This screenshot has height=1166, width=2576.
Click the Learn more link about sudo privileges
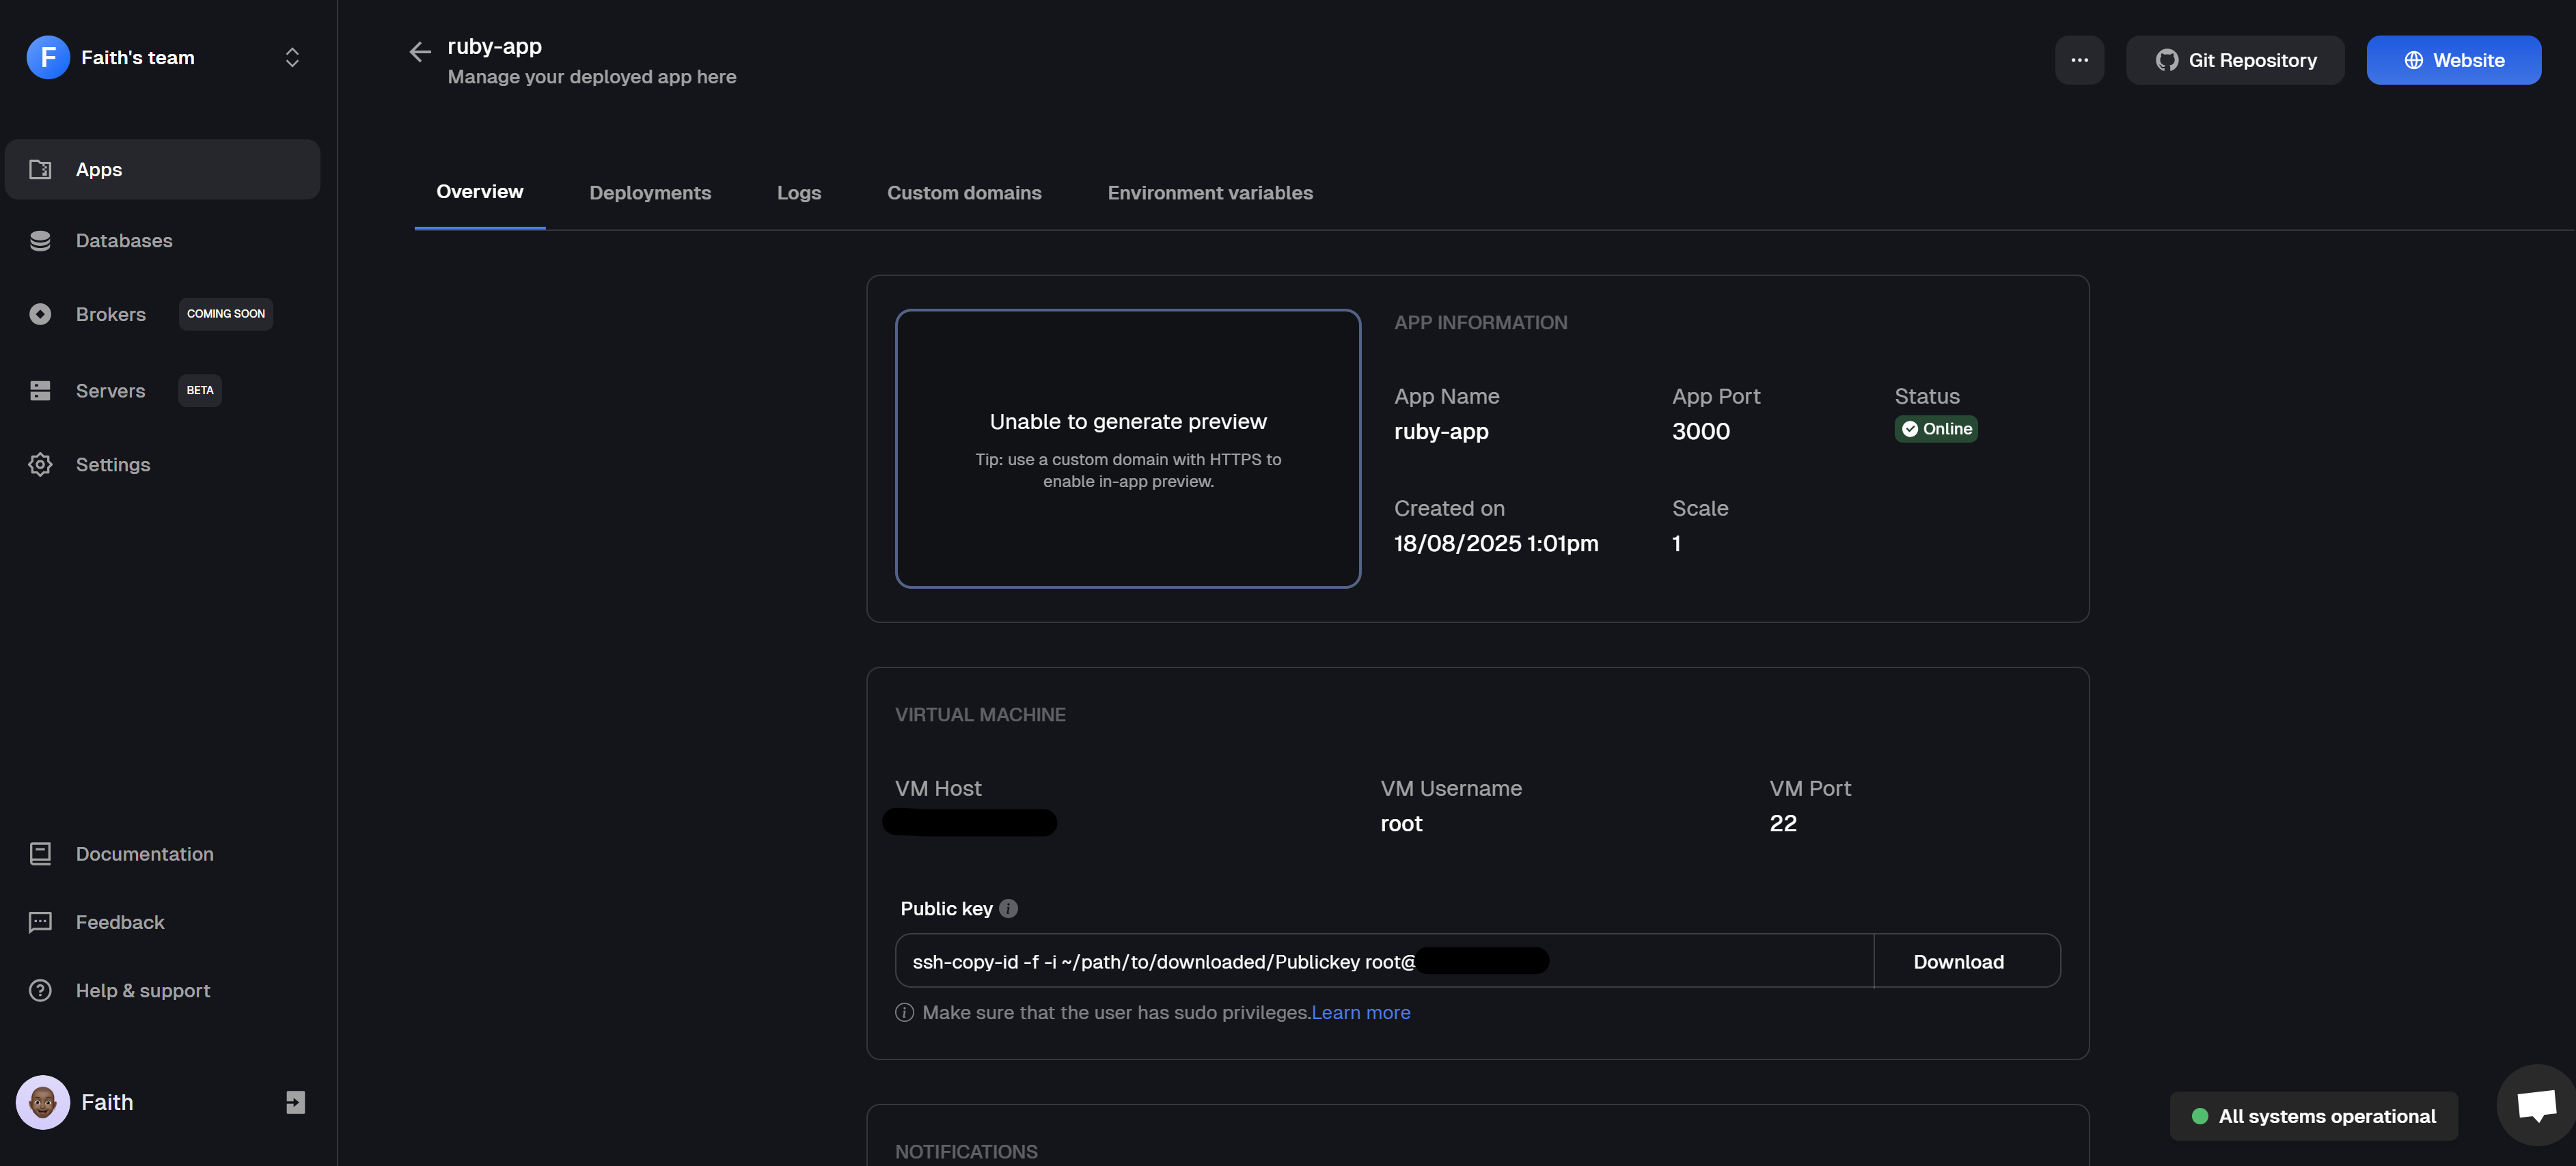pyautogui.click(x=1360, y=1012)
